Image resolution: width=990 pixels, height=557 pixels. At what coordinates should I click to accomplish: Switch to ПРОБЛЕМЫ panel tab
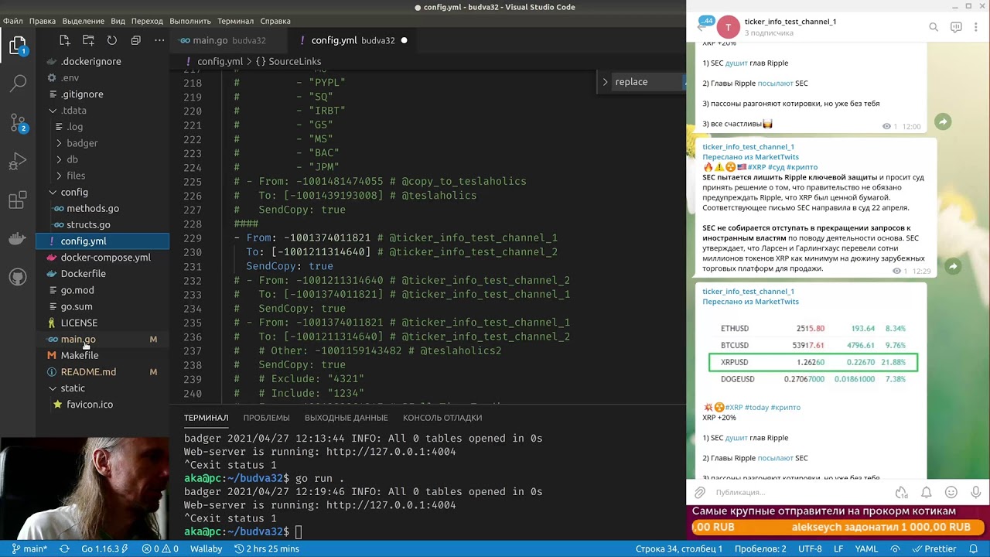click(x=267, y=418)
